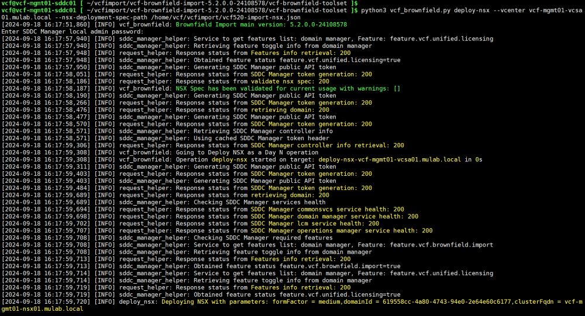
Task: Click 'retrieving domain: 200' on the 16:17:58,476 line
Action: pos(290,110)
